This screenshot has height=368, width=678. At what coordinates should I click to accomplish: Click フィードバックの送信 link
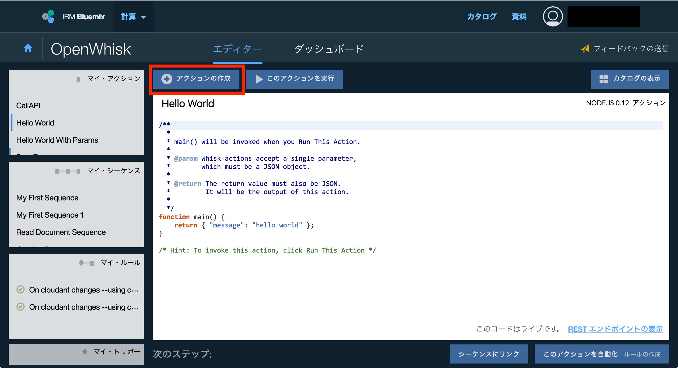631,48
